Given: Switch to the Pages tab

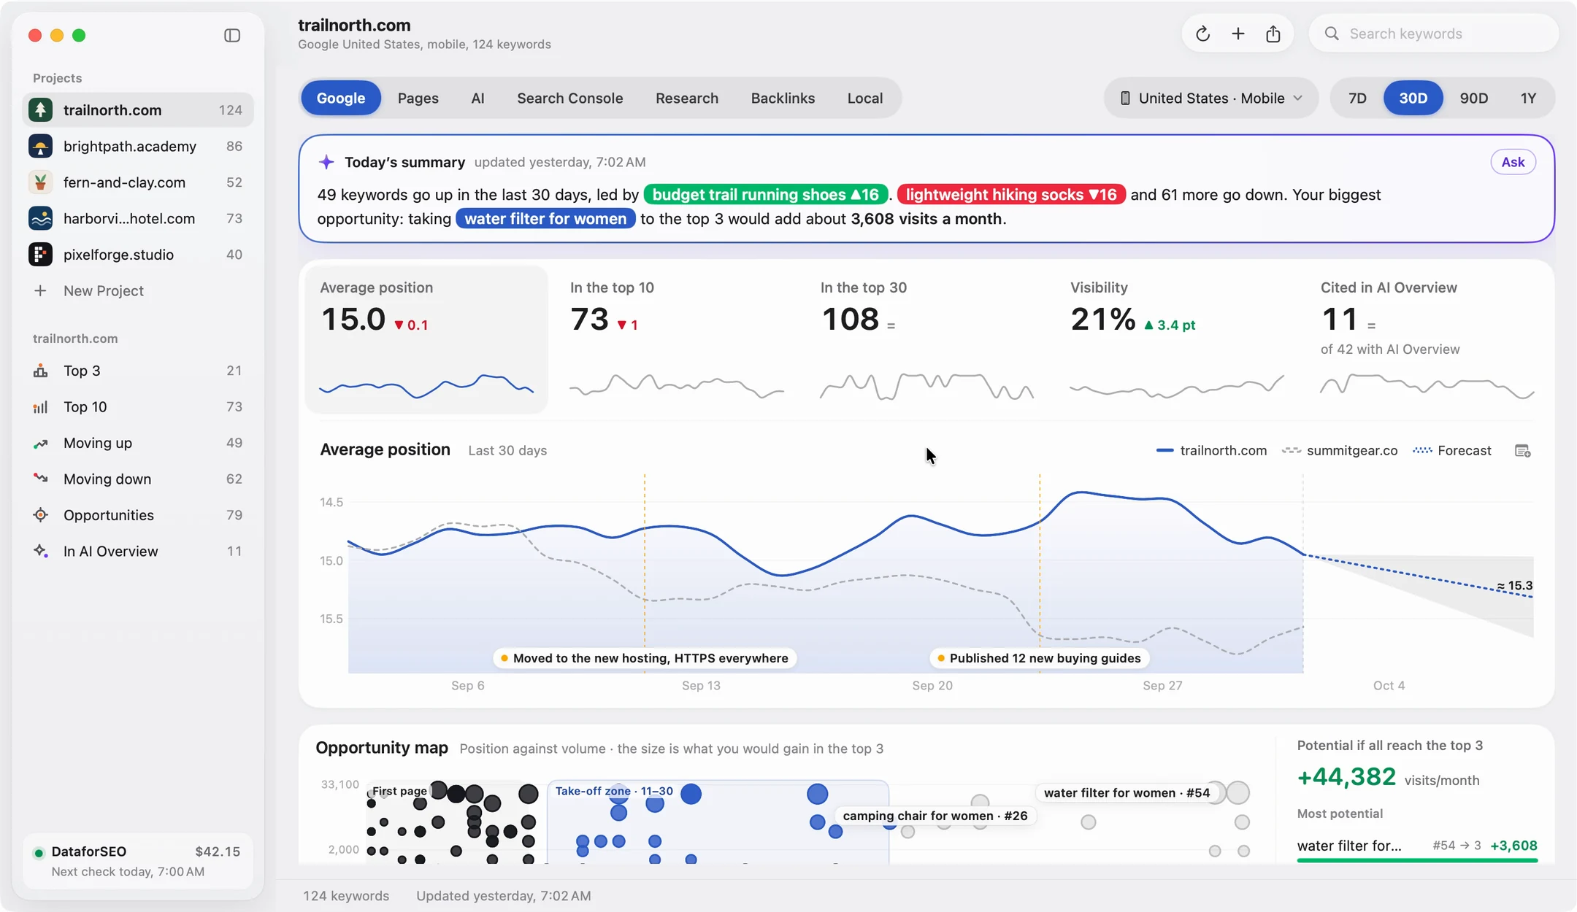Looking at the screenshot, I should (x=418, y=98).
